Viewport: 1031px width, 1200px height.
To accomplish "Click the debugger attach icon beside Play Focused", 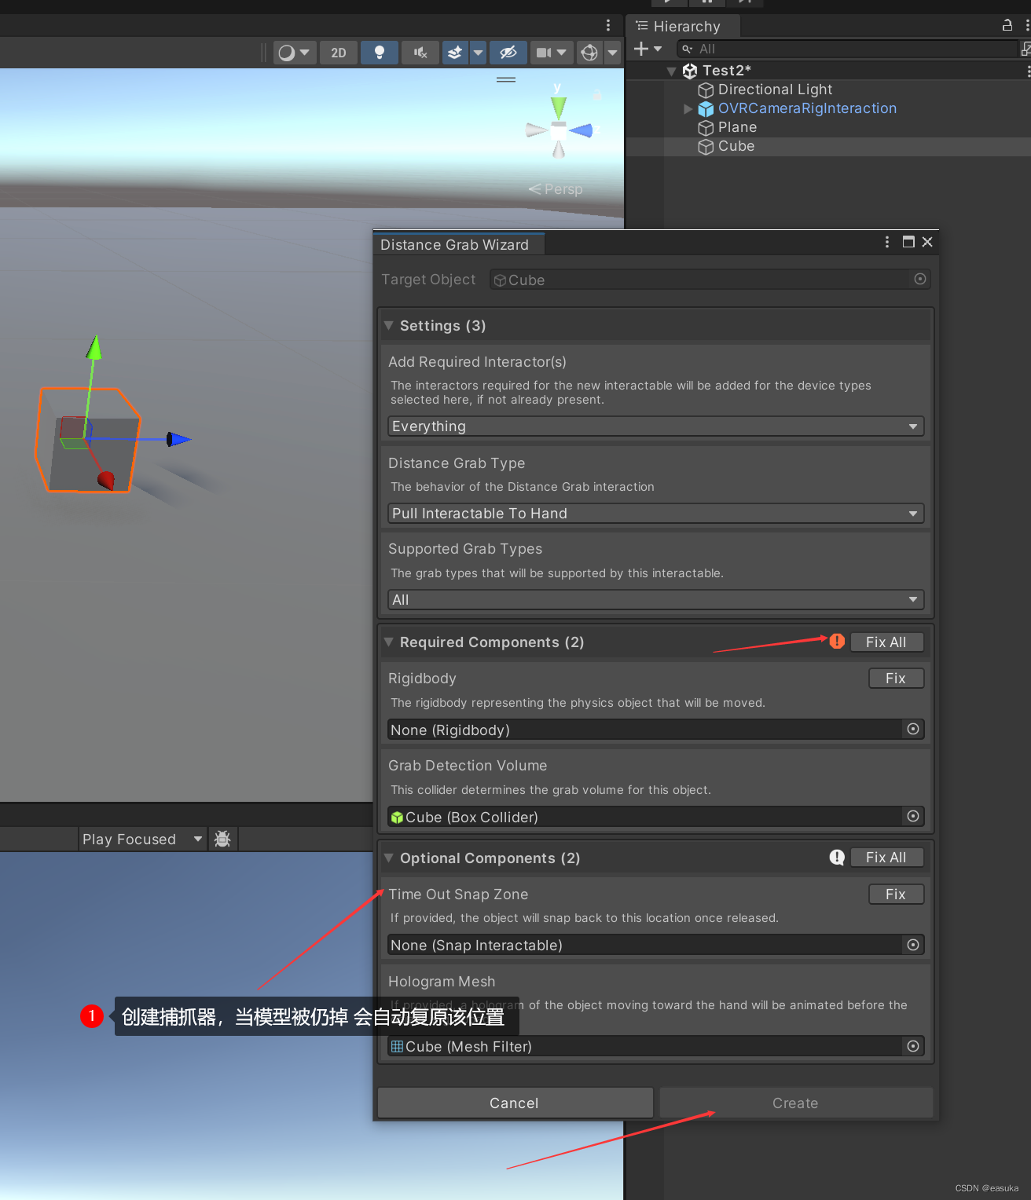I will (x=222, y=839).
